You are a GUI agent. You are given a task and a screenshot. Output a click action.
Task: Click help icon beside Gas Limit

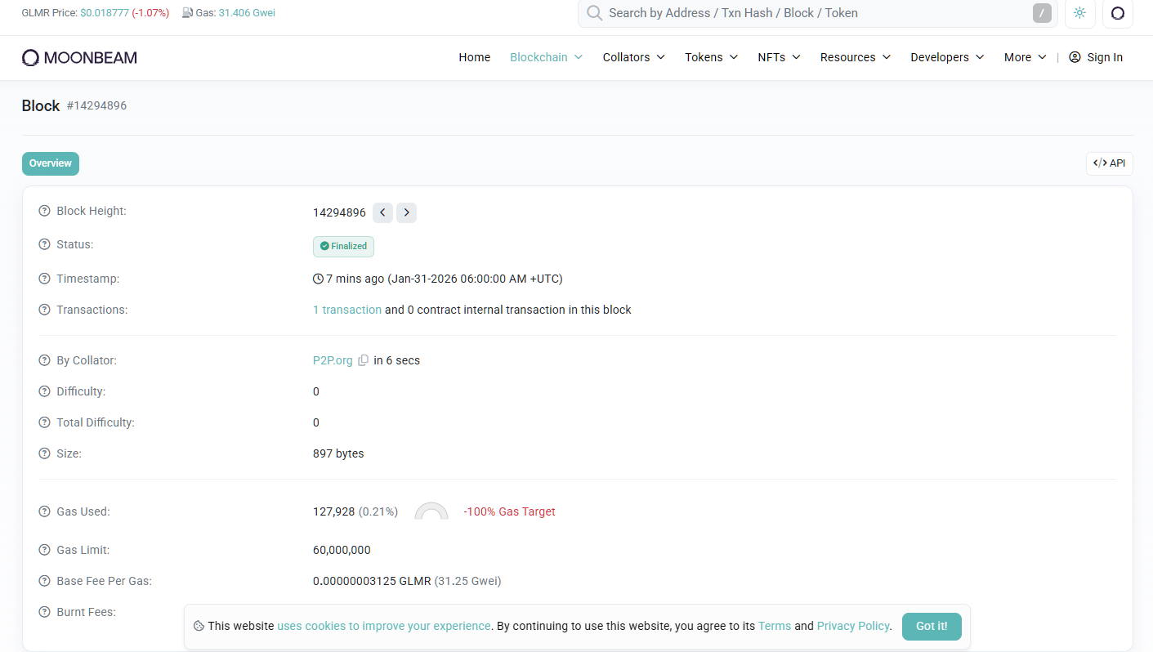45,550
